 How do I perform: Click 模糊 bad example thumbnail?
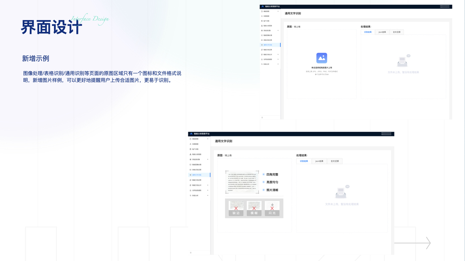tap(254, 208)
